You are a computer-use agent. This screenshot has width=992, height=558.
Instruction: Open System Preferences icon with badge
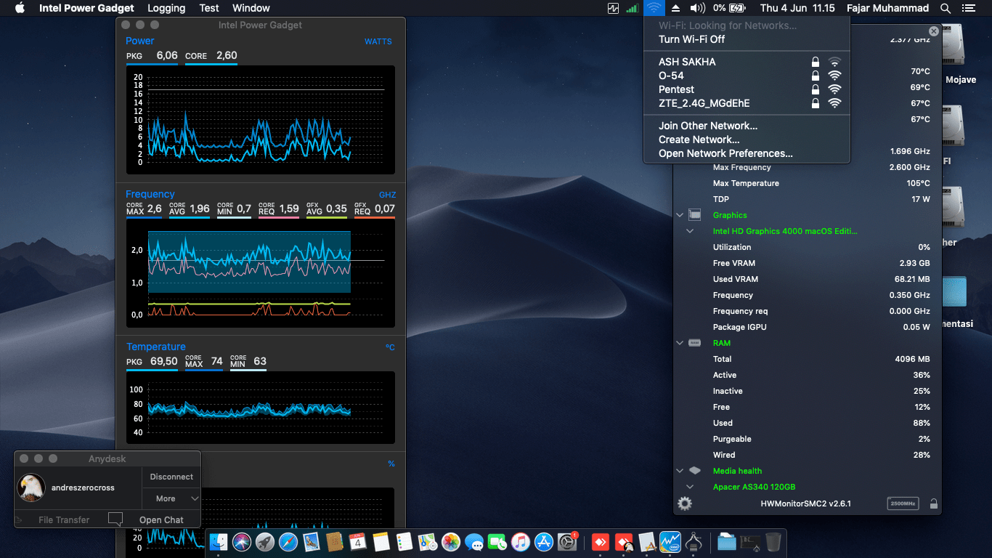coord(567,542)
